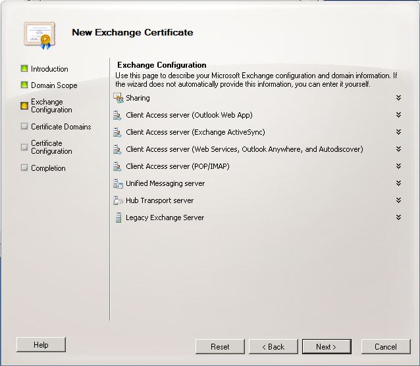Select the Certificate Configuration step label
The image size is (420, 366).
(51, 147)
